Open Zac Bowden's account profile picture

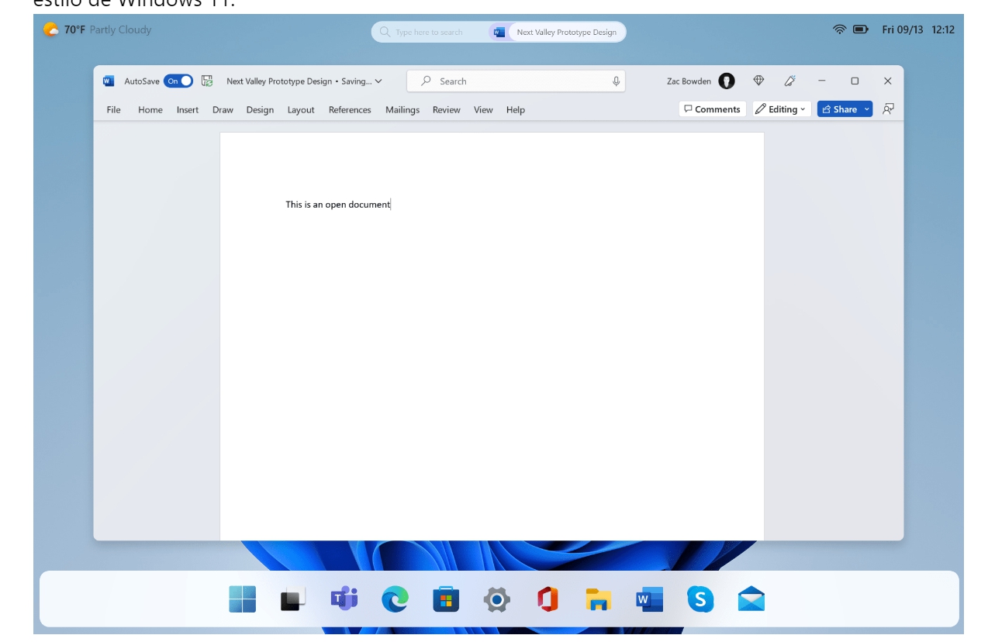click(x=726, y=81)
